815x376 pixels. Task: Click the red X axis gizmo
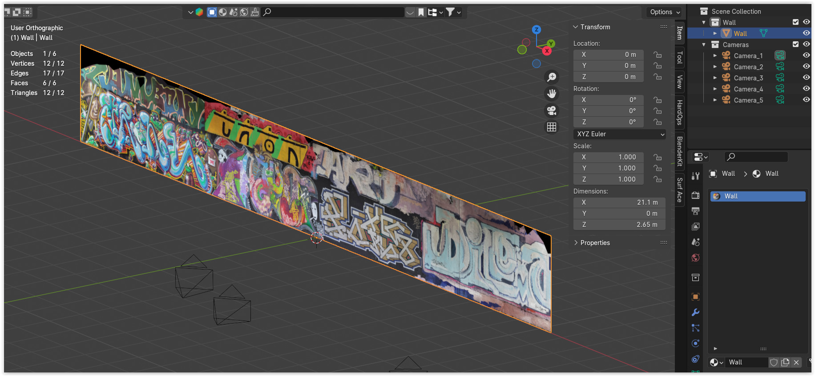pyautogui.click(x=547, y=51)
